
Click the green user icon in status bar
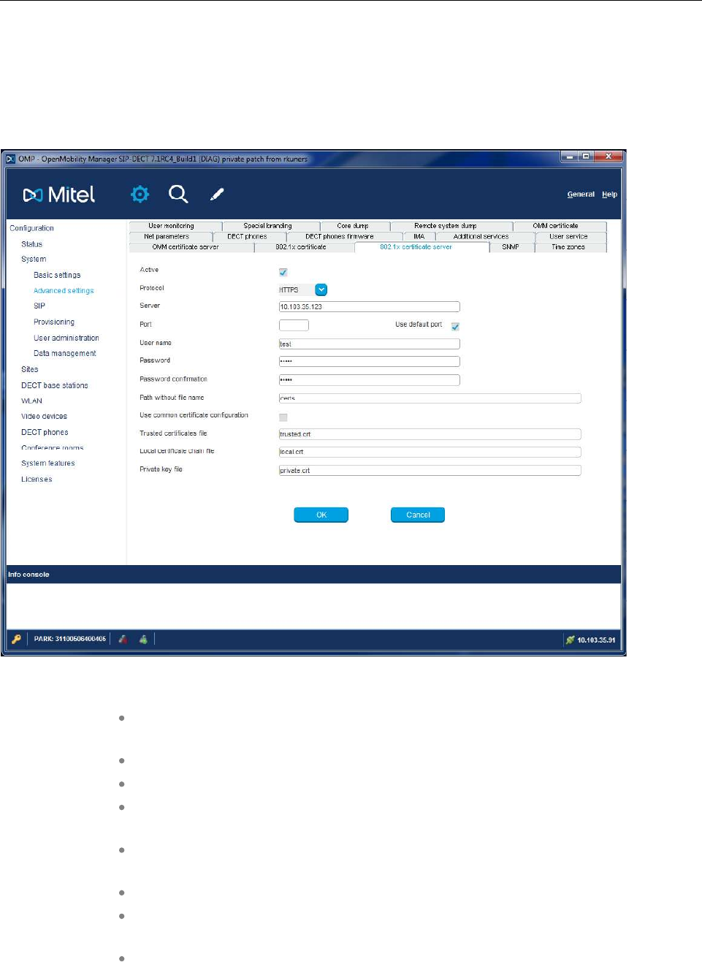tap(143, 639)
